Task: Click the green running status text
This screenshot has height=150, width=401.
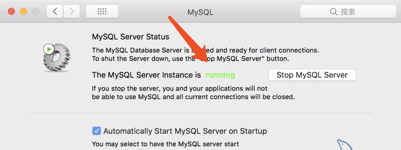Action: 220,75
